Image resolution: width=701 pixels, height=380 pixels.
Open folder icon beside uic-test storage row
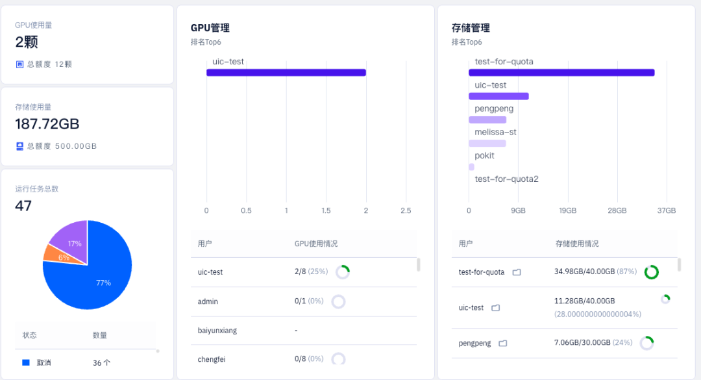click(x=496, y=308)
